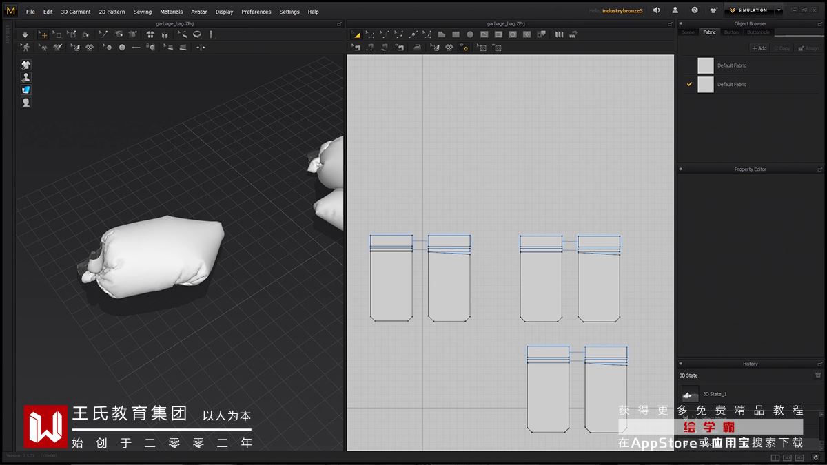Open the 3D Garment menu
827x465 pixels.
[x=76, y=12]
